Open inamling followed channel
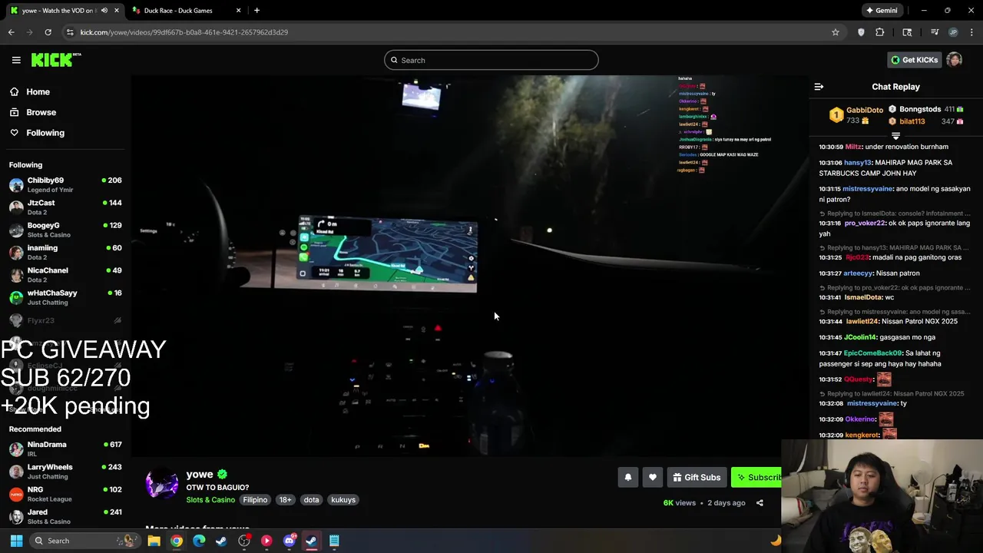The height and width of the screenshot is (553, 983). (x=65, y=253)
